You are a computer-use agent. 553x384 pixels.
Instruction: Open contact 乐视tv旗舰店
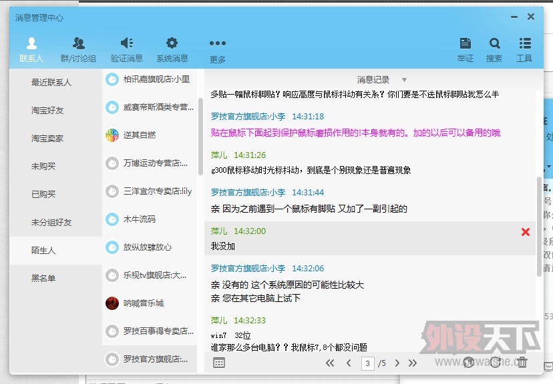150,275
